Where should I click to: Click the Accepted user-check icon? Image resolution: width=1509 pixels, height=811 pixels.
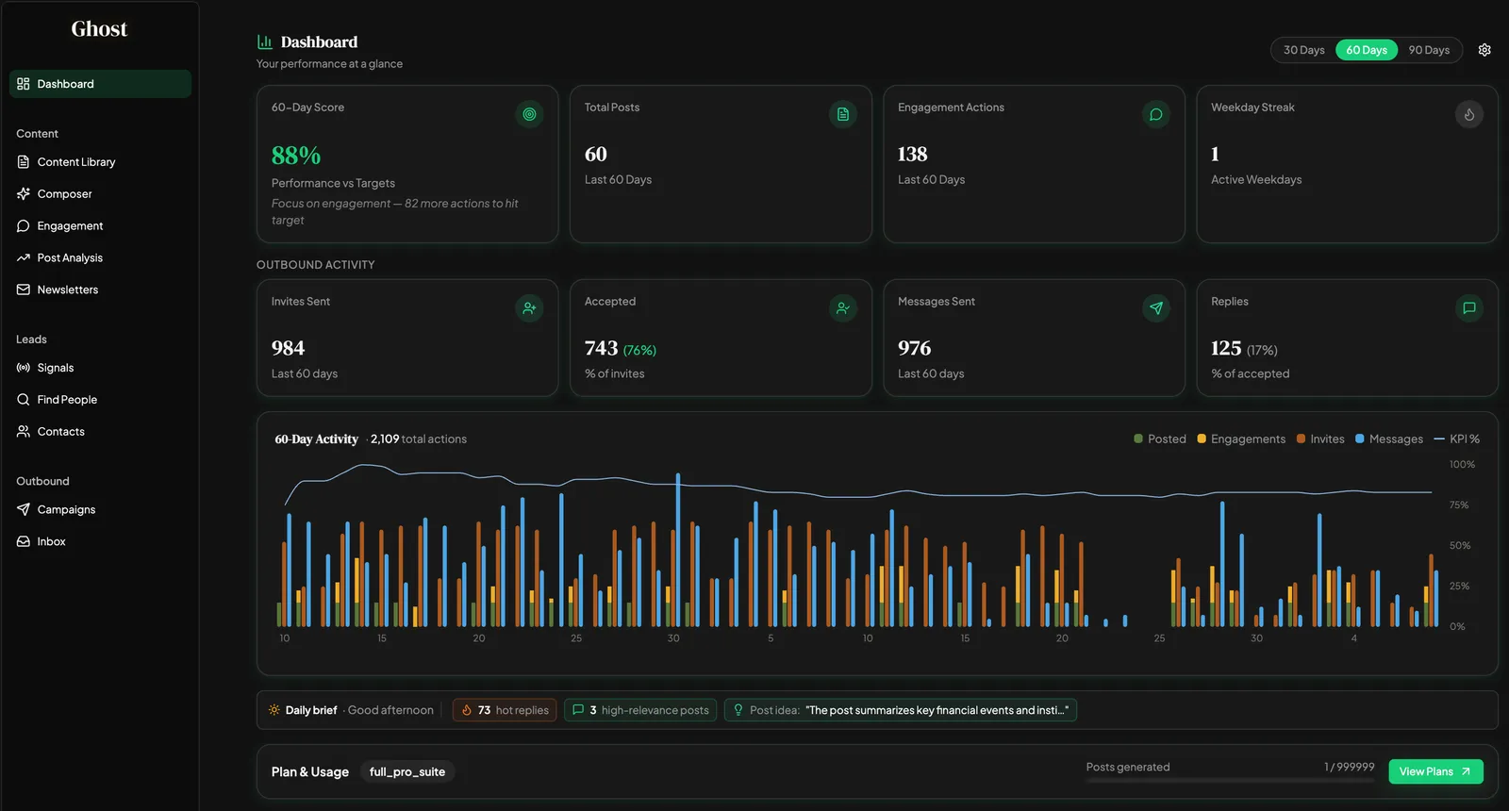pos(843,308)
